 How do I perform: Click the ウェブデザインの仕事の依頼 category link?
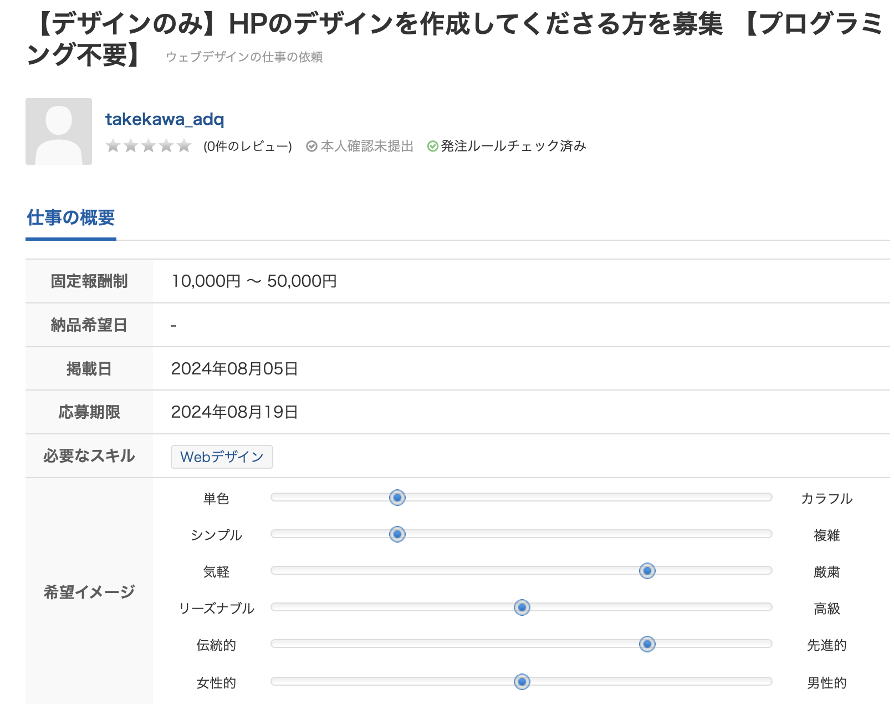tap(244, 57)
